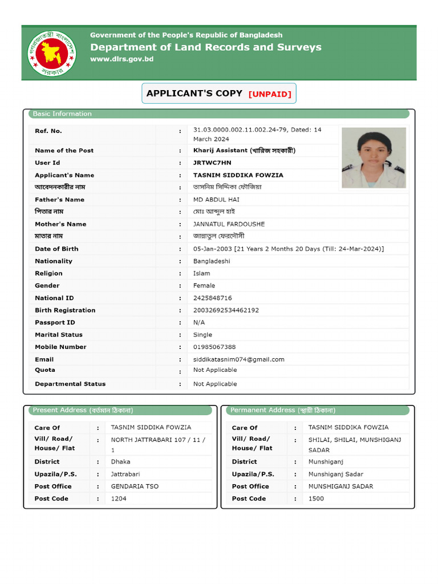Viewport: 438px width, 584px height.
Task: Select applicant name TASNIM SIDDIKA FOWZIA in Basic Information
Action: coord(238,175)
